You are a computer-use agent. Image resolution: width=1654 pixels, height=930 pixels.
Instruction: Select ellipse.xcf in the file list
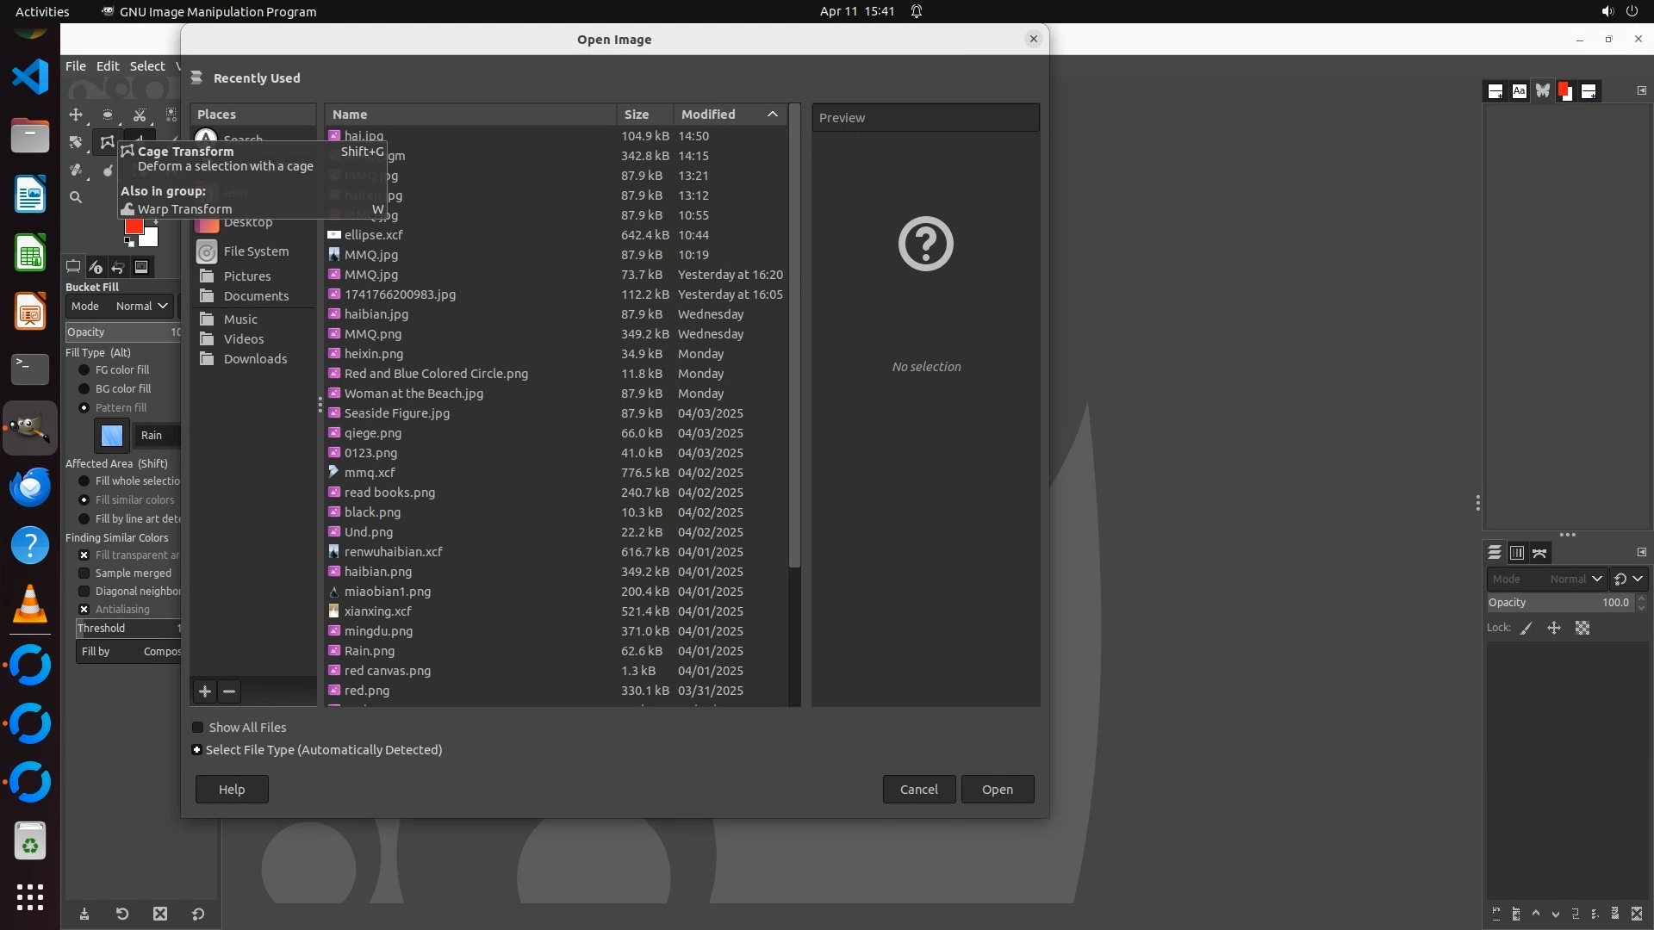(x=373, y=235)
